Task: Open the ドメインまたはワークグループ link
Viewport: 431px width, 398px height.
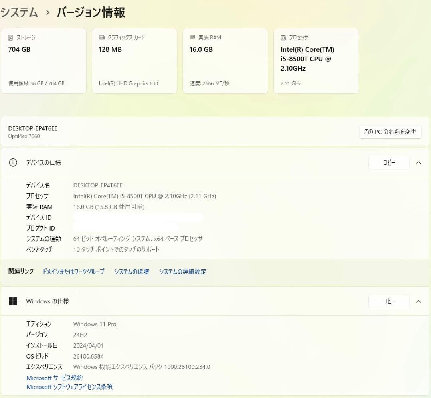Action: [73, 272]
